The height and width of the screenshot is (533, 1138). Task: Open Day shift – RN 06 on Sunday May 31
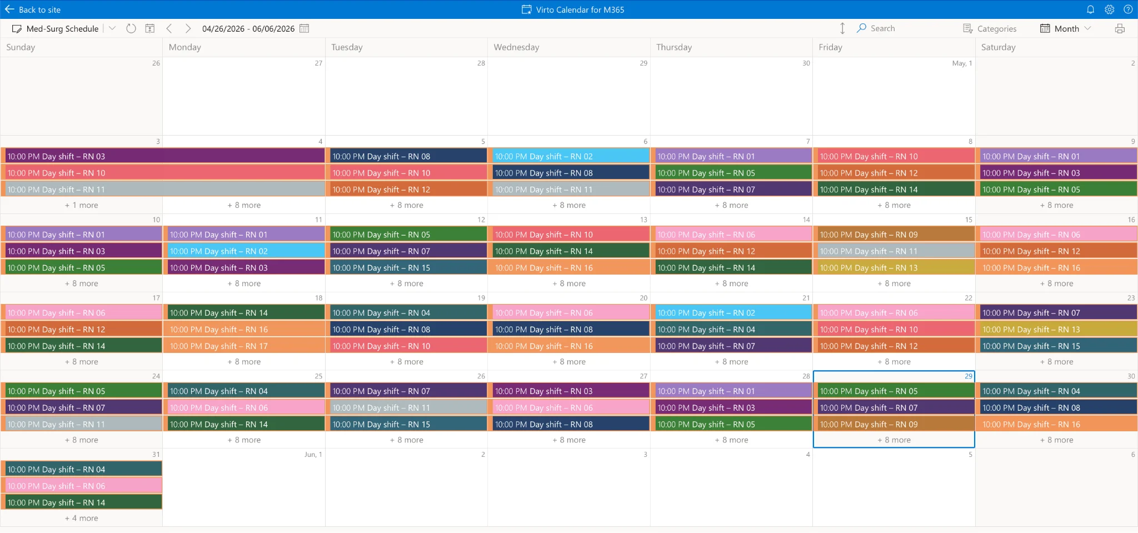click(x=82, y=486)
